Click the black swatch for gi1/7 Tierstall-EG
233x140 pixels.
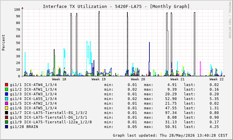(x=6, y=113)
